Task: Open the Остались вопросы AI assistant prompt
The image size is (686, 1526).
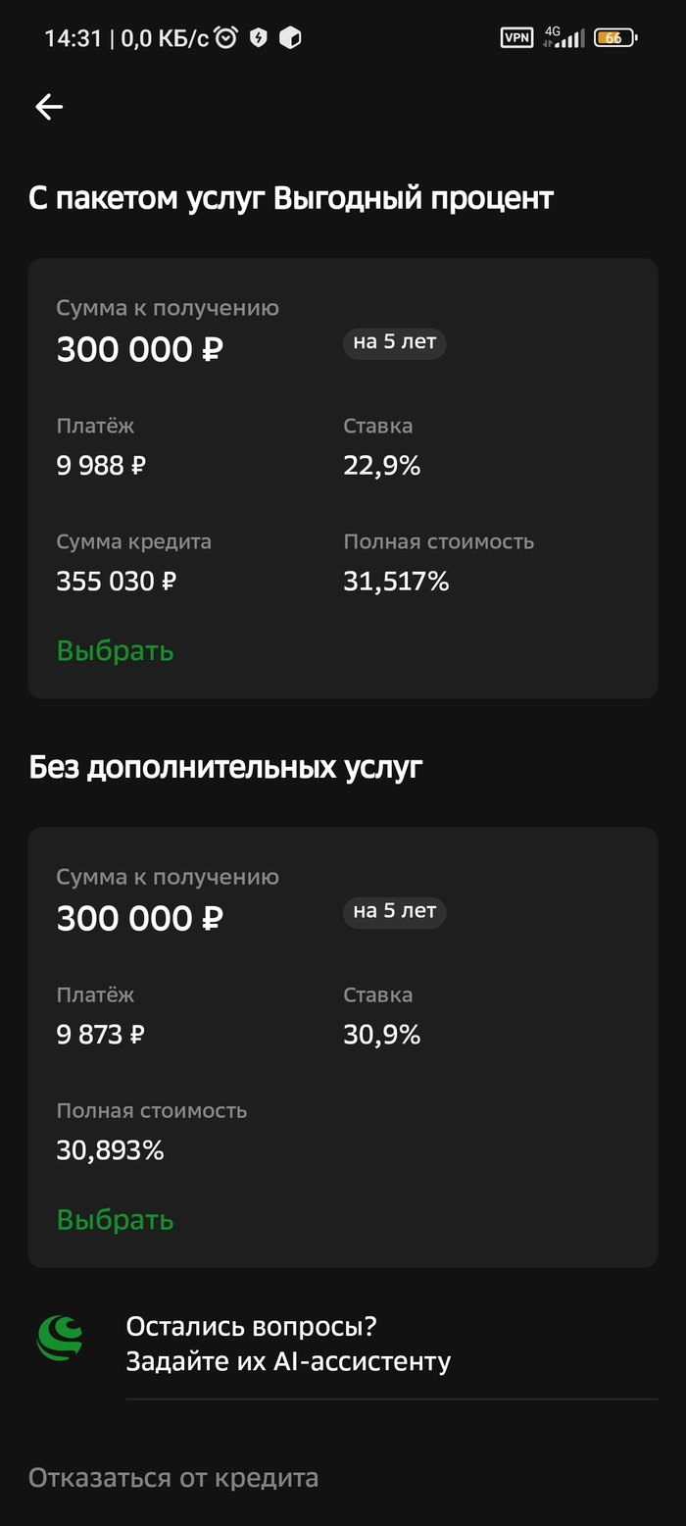Action: [288, 1344]
